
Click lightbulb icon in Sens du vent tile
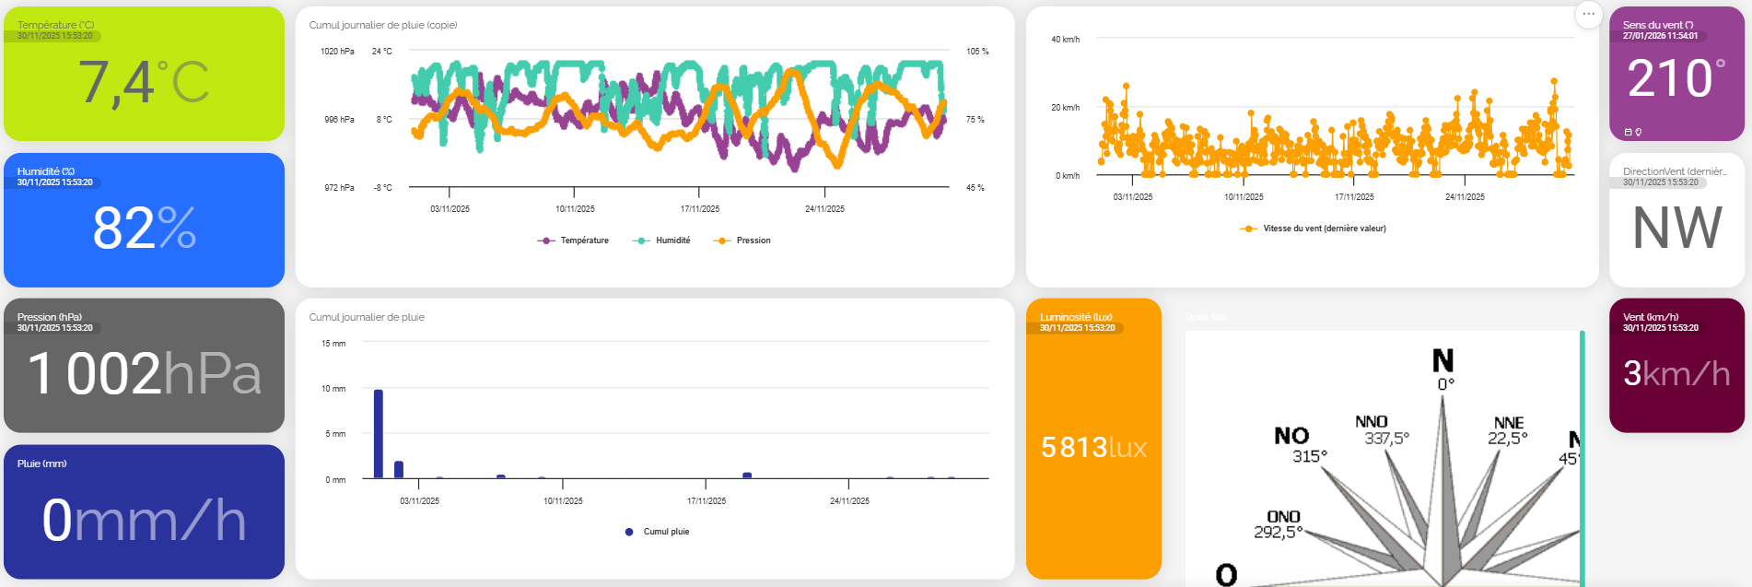[x=1639, y=132]
